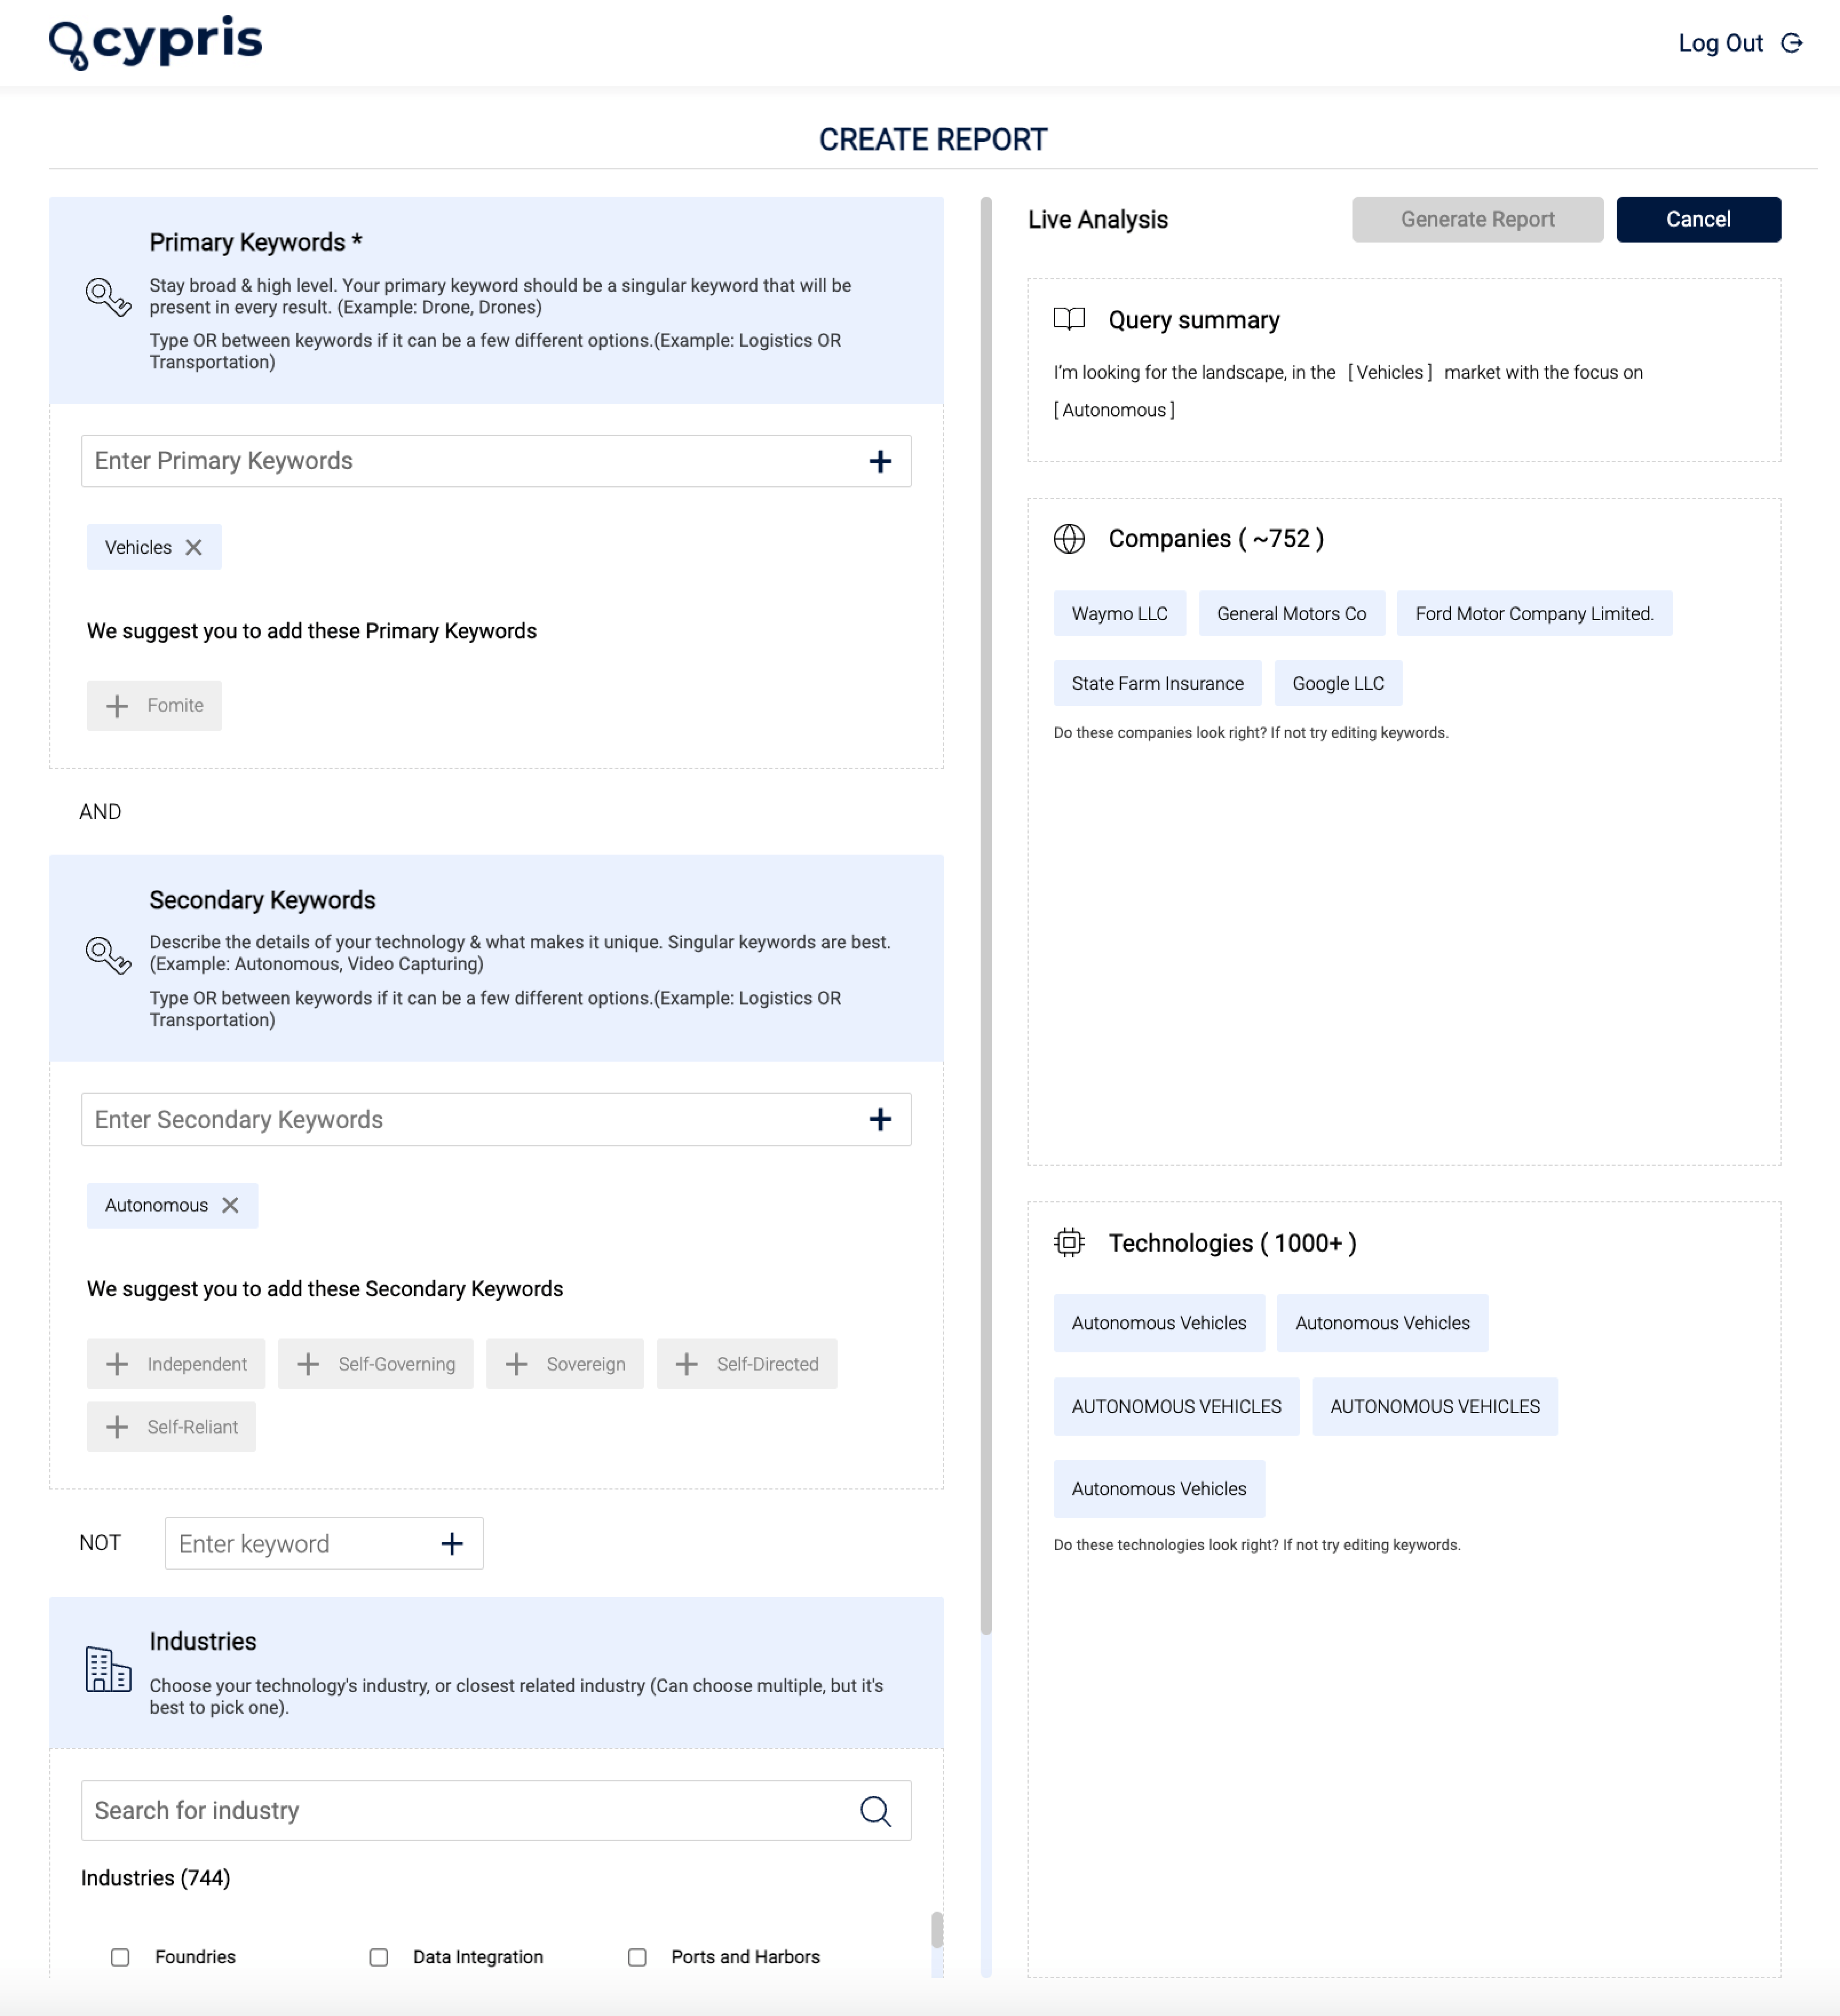Remove the Autonomous keyword chip
Viewport: 1840px width, 2016px height.
click(230, 1205)
